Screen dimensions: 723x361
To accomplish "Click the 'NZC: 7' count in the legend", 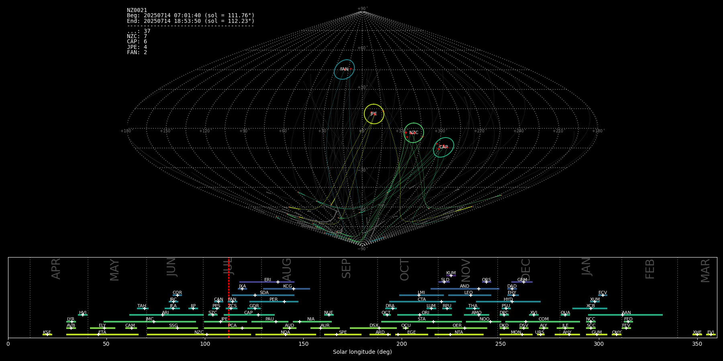I will pyautogui.click(x=137, y=37).
